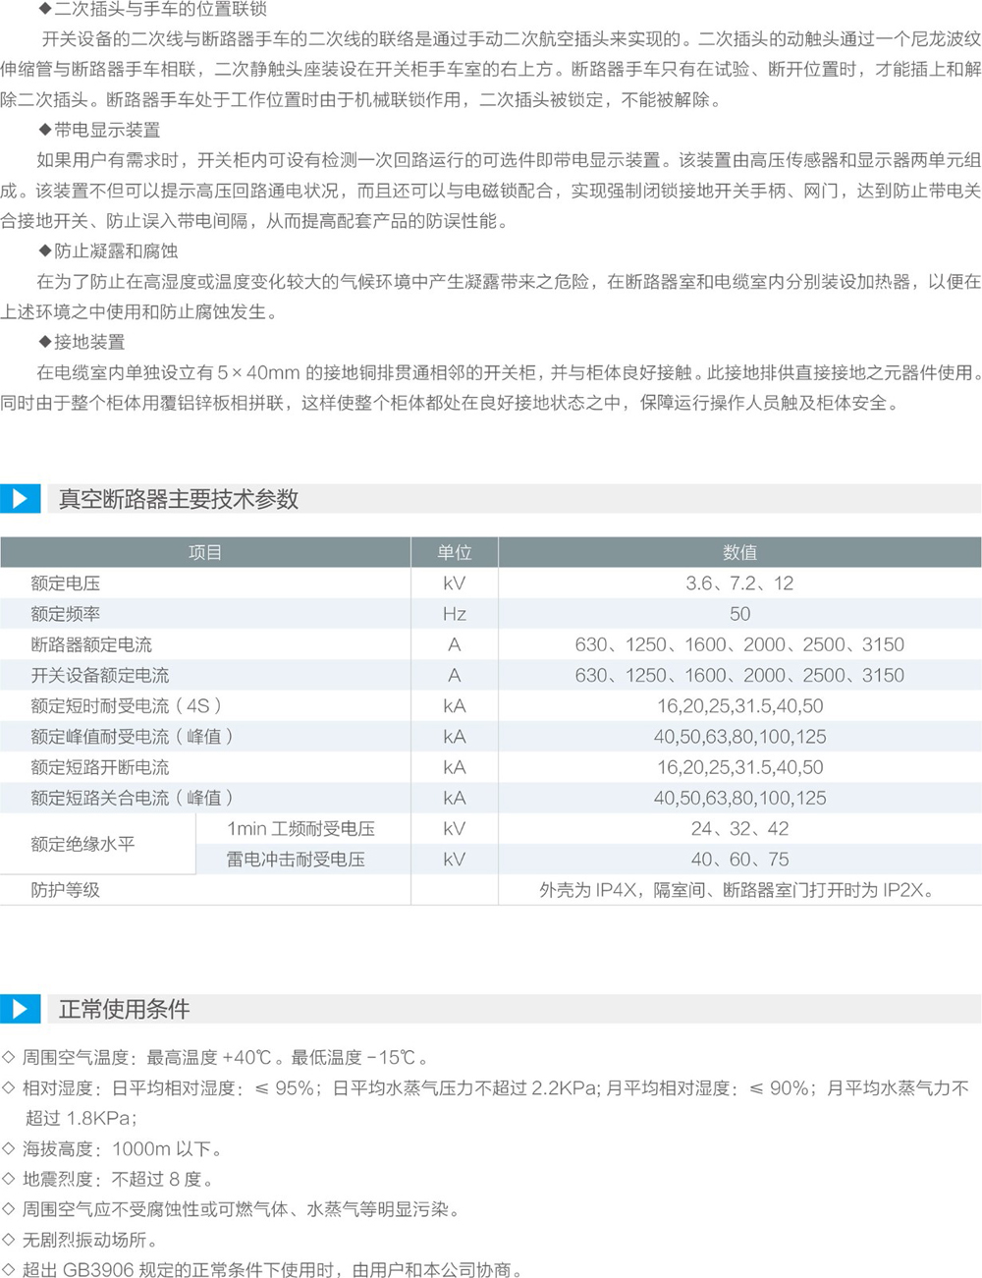Select the 断路器额定电流 row label
The image size is (982, 1278).
(x=91, y=645)
